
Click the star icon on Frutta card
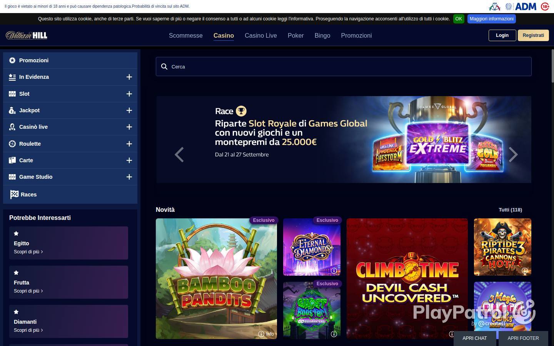pyautogui.click(x=16, y=273)
